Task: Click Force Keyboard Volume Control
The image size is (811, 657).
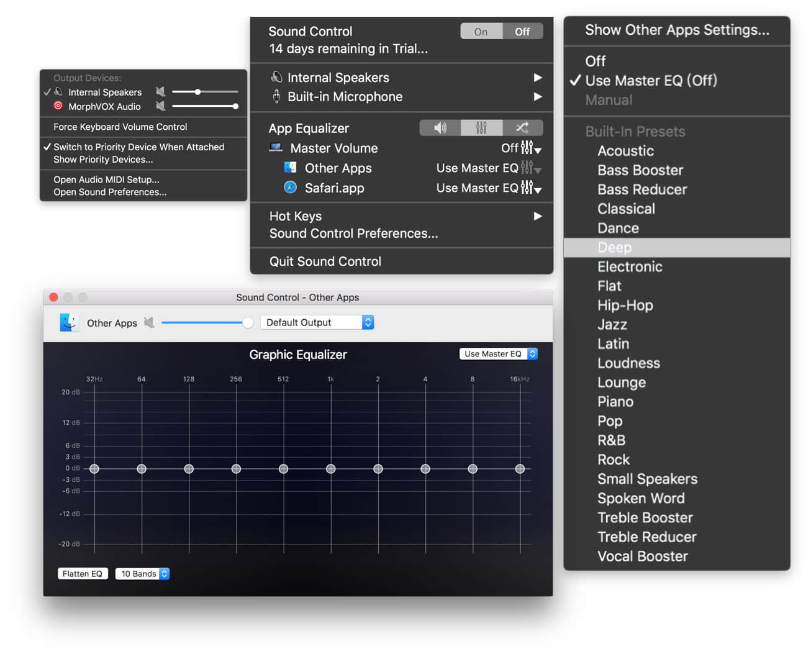Action: click(120, 127)
